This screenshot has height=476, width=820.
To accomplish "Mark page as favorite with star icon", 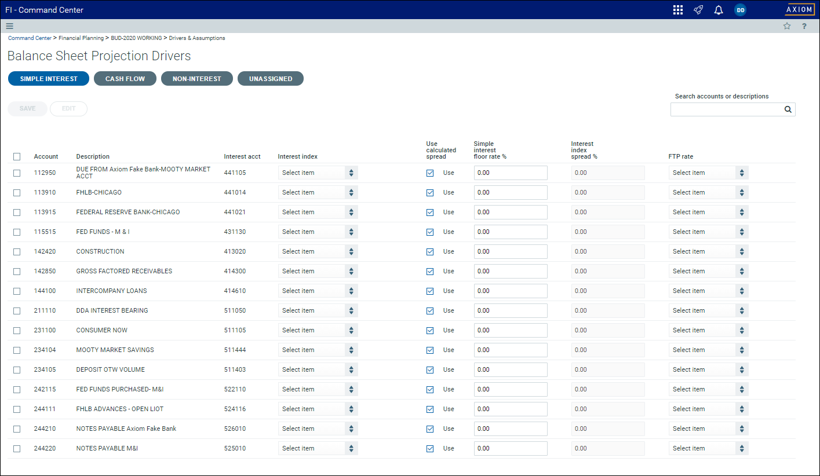I will (x=787, y=26).
